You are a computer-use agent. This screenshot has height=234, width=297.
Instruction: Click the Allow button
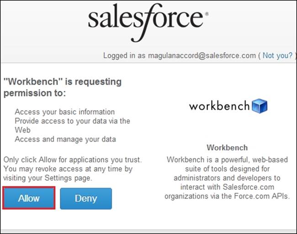click(x=29, y=198)
